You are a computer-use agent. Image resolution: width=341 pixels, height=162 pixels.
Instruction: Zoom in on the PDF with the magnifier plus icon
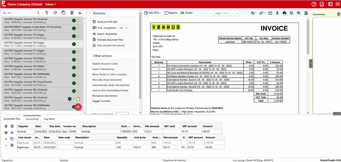299,13
